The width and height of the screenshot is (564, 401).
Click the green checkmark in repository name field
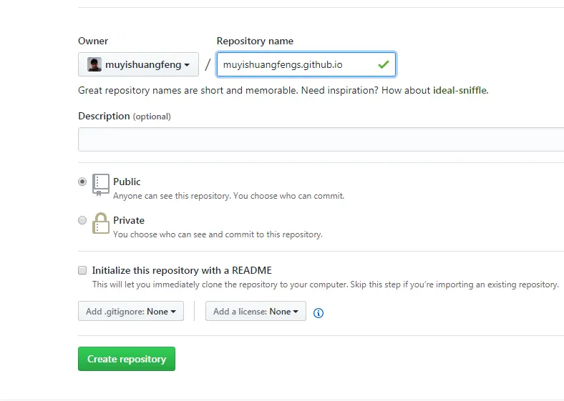coord(384,64)
